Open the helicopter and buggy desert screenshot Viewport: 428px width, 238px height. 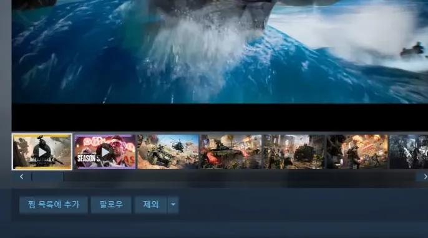coord(168,152)
